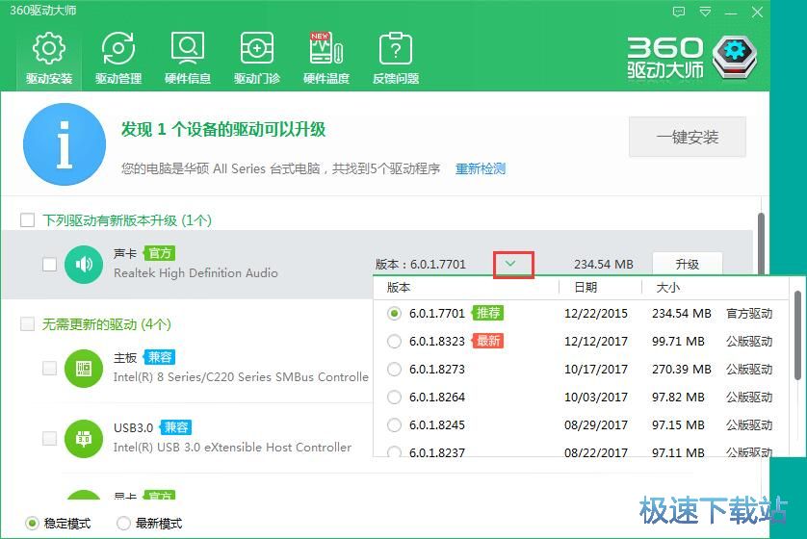Click the 版本 column header
Viewport: 807px width, 539px height.
point(399,288)
